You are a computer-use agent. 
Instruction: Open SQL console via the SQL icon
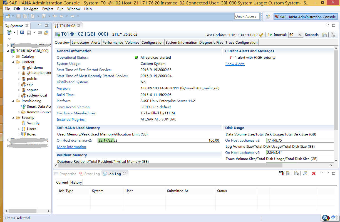[x=40, y=33]
